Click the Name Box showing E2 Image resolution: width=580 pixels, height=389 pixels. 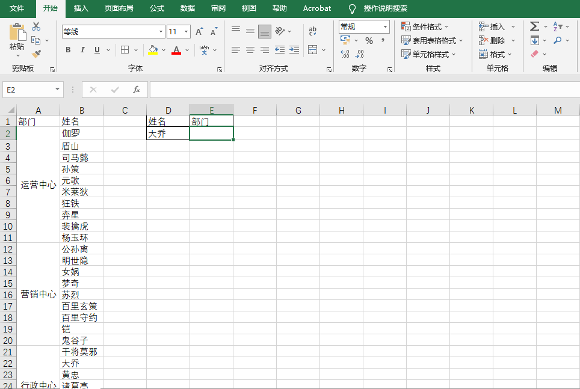pyautogui.click(x=28, y=90)
